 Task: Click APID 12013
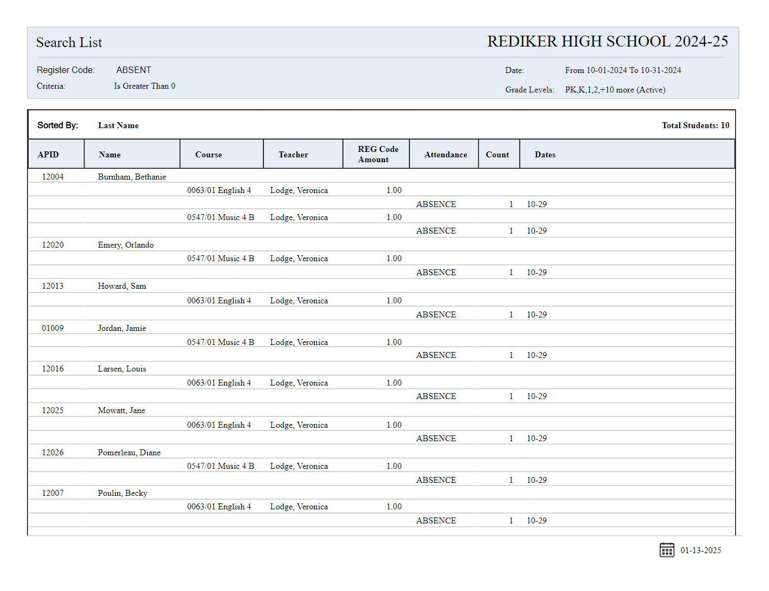tap(53, 286)
